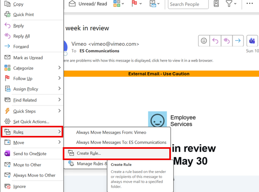Click the Find Related envelope icon

(7, 100)
